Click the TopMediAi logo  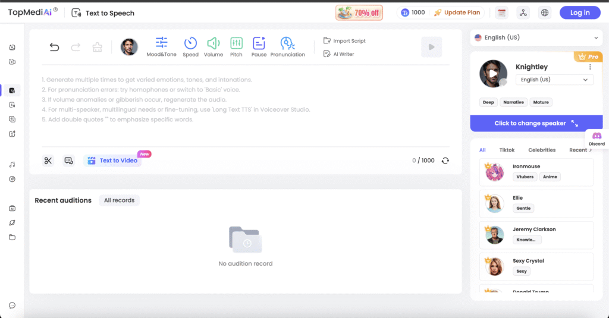click(x=33, y=12)
